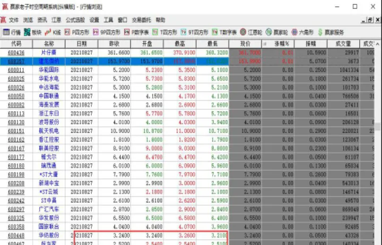Open the 板块 sector view toolbar icon
The width and height of the screenshot is (382, 245).
pos(33,32)
